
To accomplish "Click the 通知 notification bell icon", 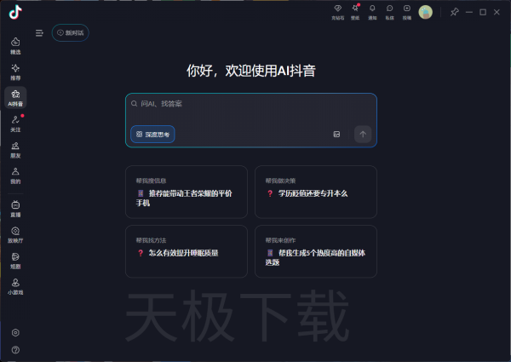I will pos(372,11).
